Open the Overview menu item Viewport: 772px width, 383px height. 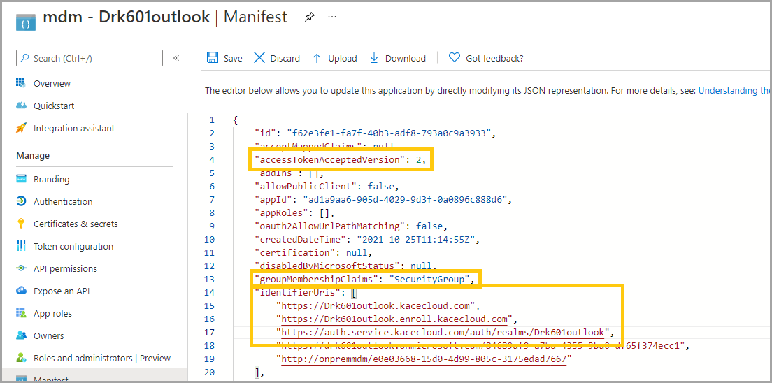coord(52,84)
